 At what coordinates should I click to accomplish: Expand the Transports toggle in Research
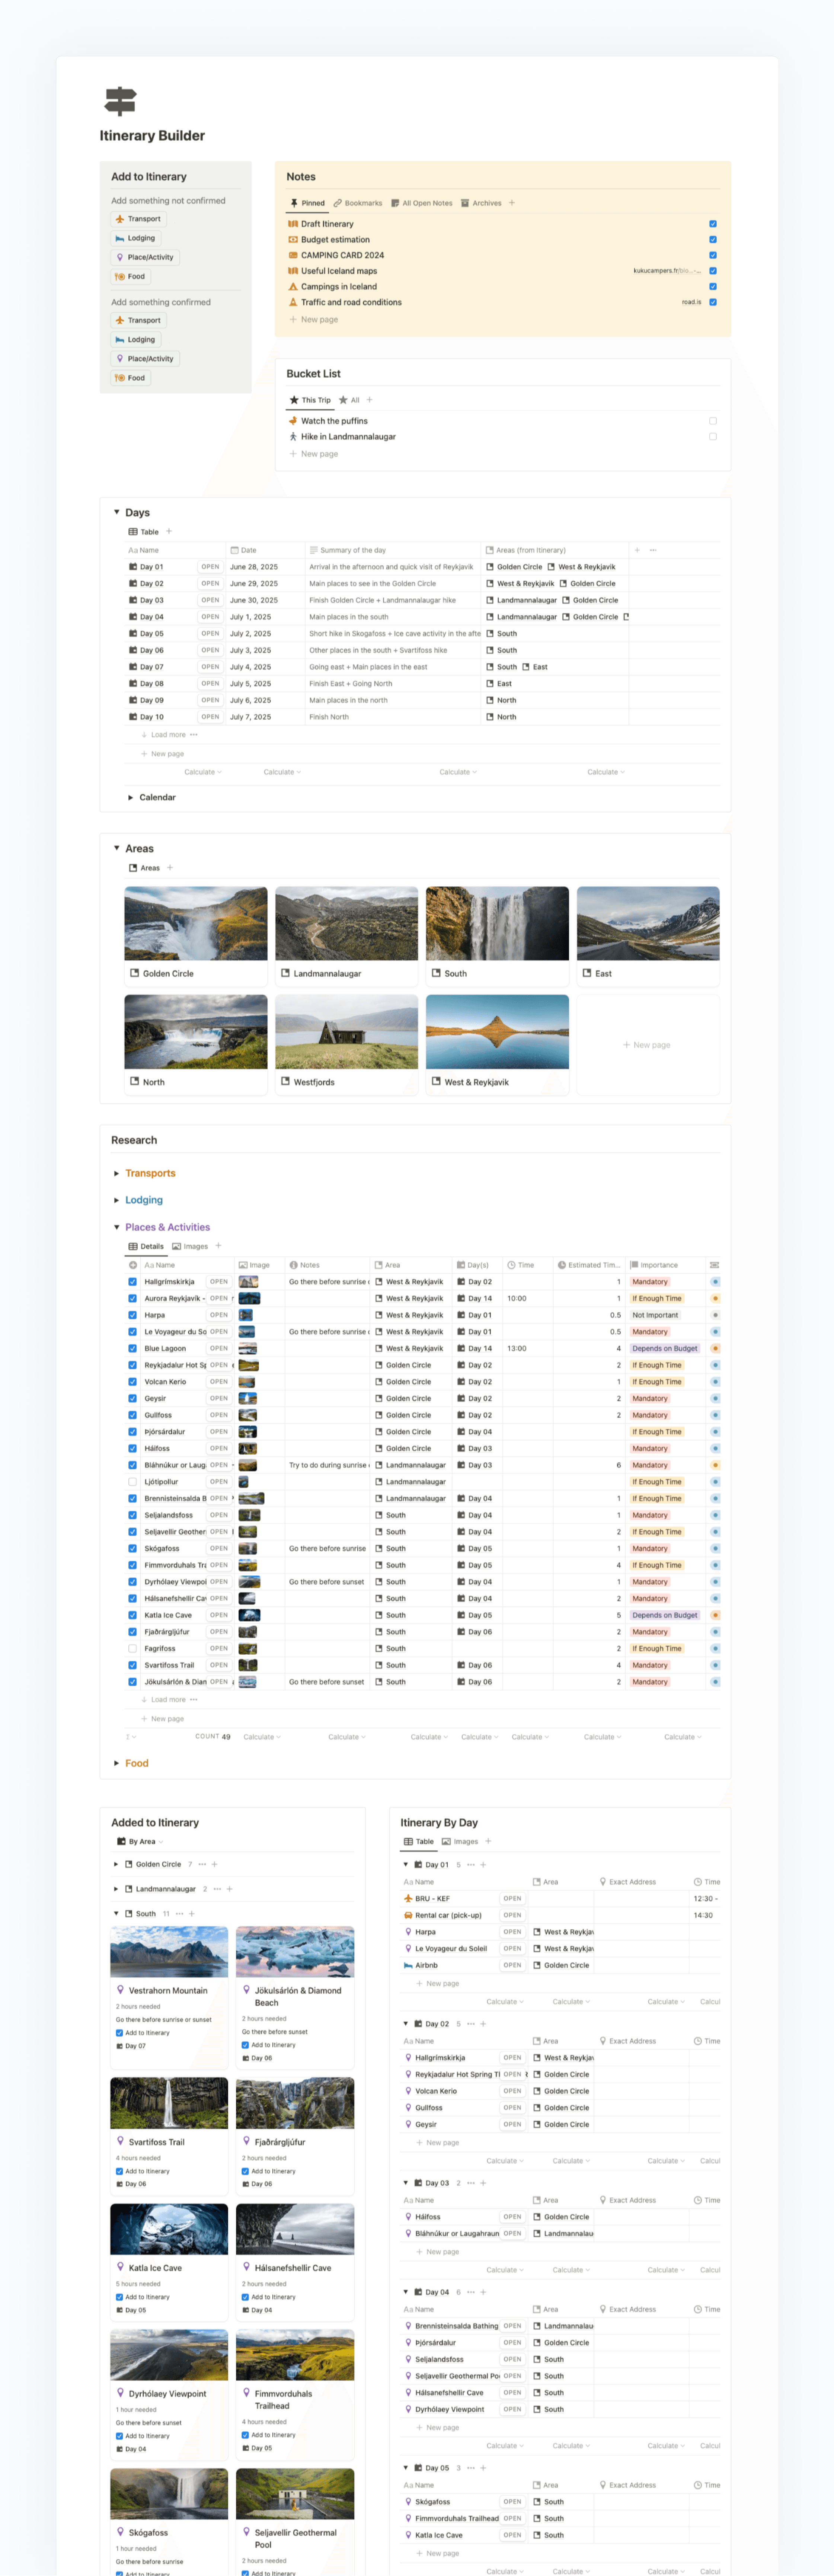click(x=117, y=1174)
